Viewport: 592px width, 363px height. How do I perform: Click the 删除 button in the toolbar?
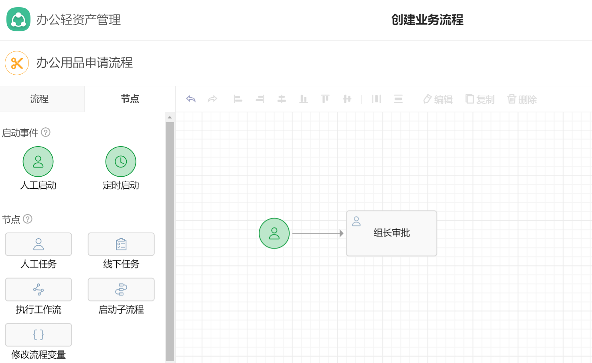tap(522, 99)
